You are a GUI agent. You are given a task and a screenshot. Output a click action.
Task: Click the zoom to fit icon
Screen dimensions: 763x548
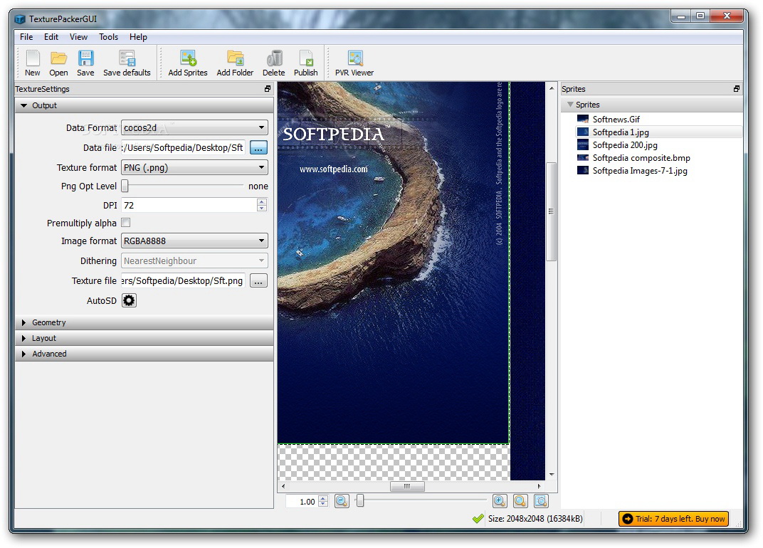pos(541,501)
